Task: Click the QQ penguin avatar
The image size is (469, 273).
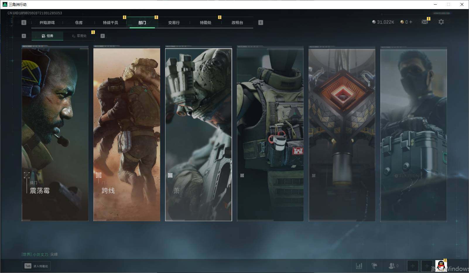Action: 441,266
